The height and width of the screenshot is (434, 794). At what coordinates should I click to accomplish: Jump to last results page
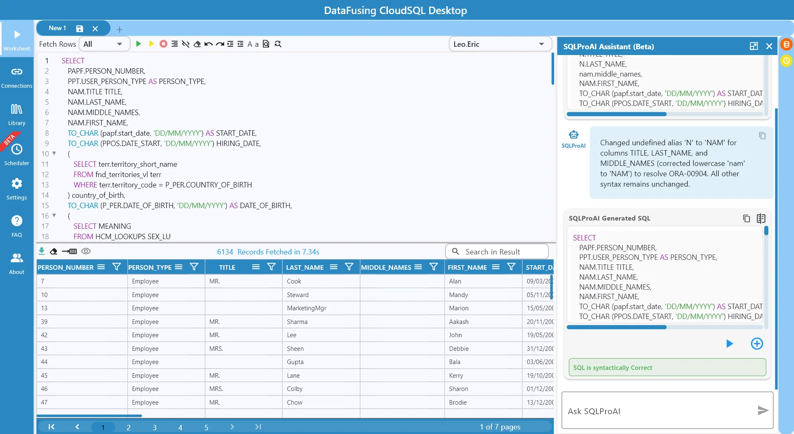pos(258,427)
